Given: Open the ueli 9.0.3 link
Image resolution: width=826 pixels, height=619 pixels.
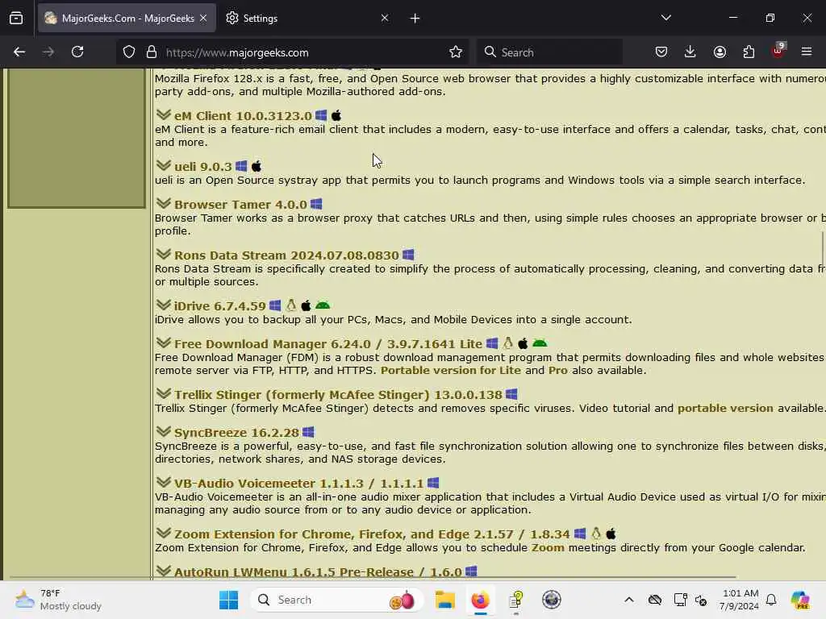Looking at the screenshot, I should click(x=202, y=167).
